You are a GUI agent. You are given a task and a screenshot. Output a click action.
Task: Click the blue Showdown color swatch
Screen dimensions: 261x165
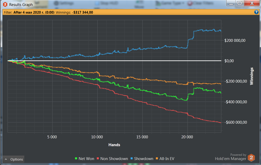[x=132, y=159]
